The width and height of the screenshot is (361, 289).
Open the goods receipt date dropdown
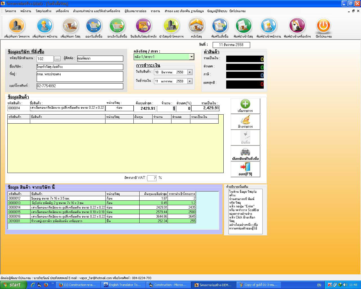(190, 72)
